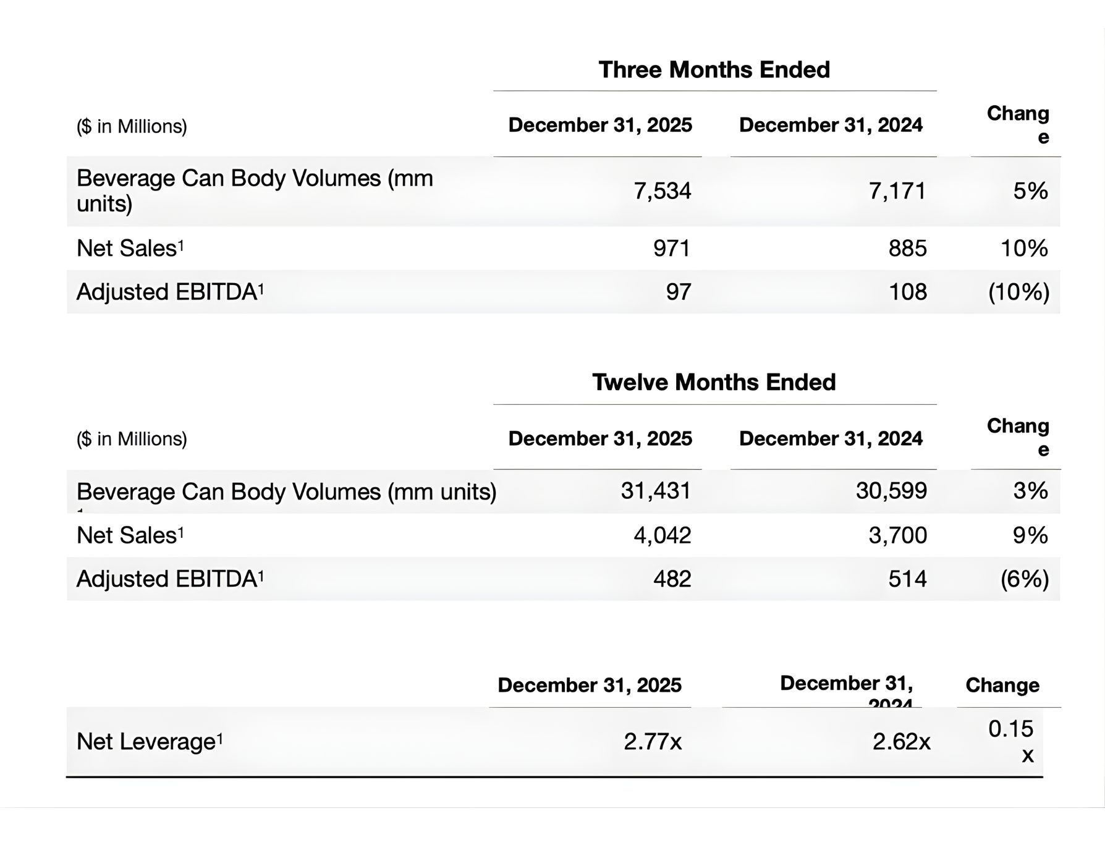Click the "Three Months Ended" heading

pos(714,70)
